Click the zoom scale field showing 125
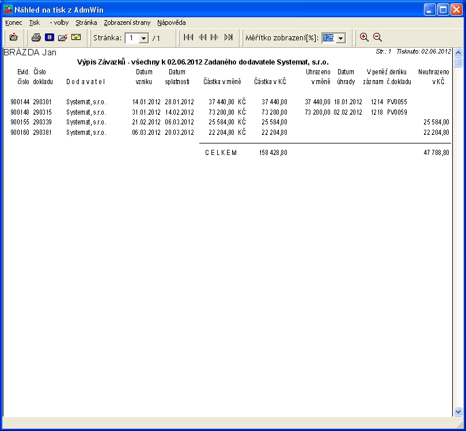Viewport: 466px width, 431px height. click(329, 38)
